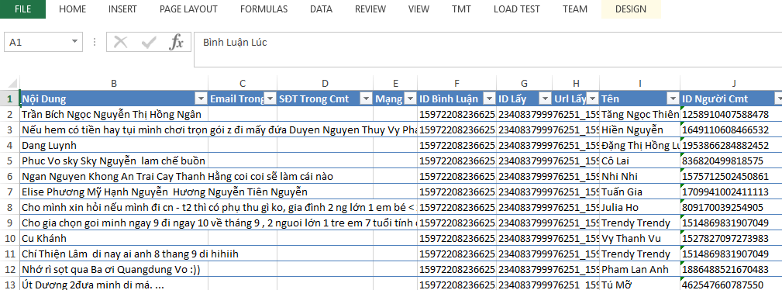Click cell 'Trần Bích Ngọc Nguyễn Thị Hồng Ngân'

pos(114,114)
